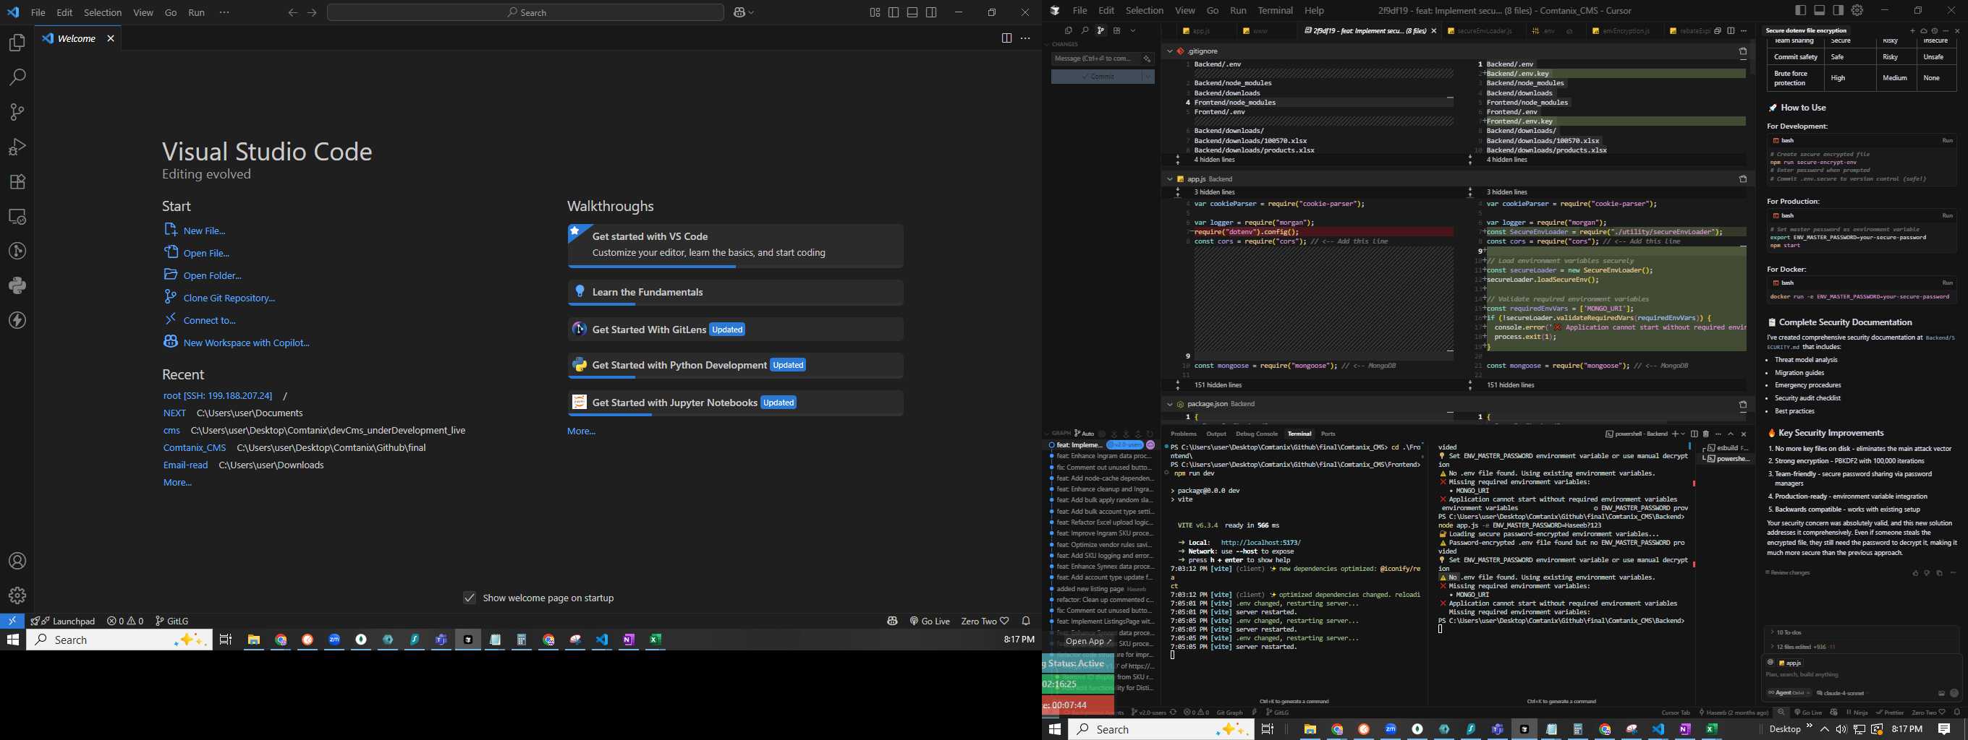The height and width of the screenshot is (740, 1968).
Task: Start new chat with plus icon in Cursor
Action: (x=1912, y=30)
